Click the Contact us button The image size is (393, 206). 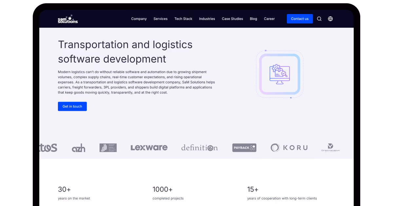[x=300, y=19]
